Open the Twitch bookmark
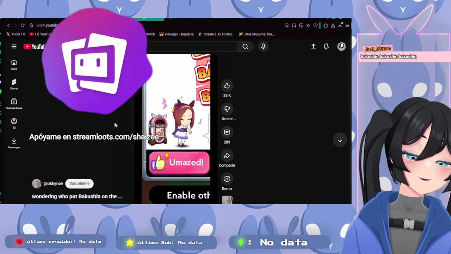The height and width of the screenshot is (254, 451). (150, 34)
